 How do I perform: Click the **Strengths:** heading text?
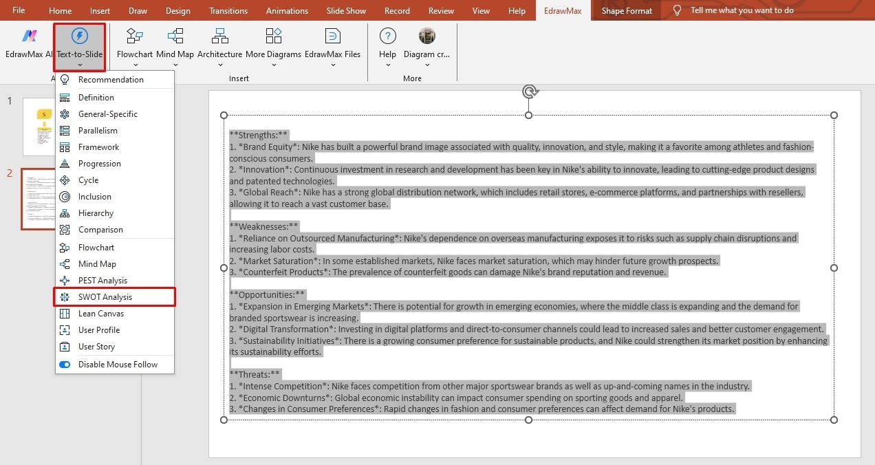(259, 136)
